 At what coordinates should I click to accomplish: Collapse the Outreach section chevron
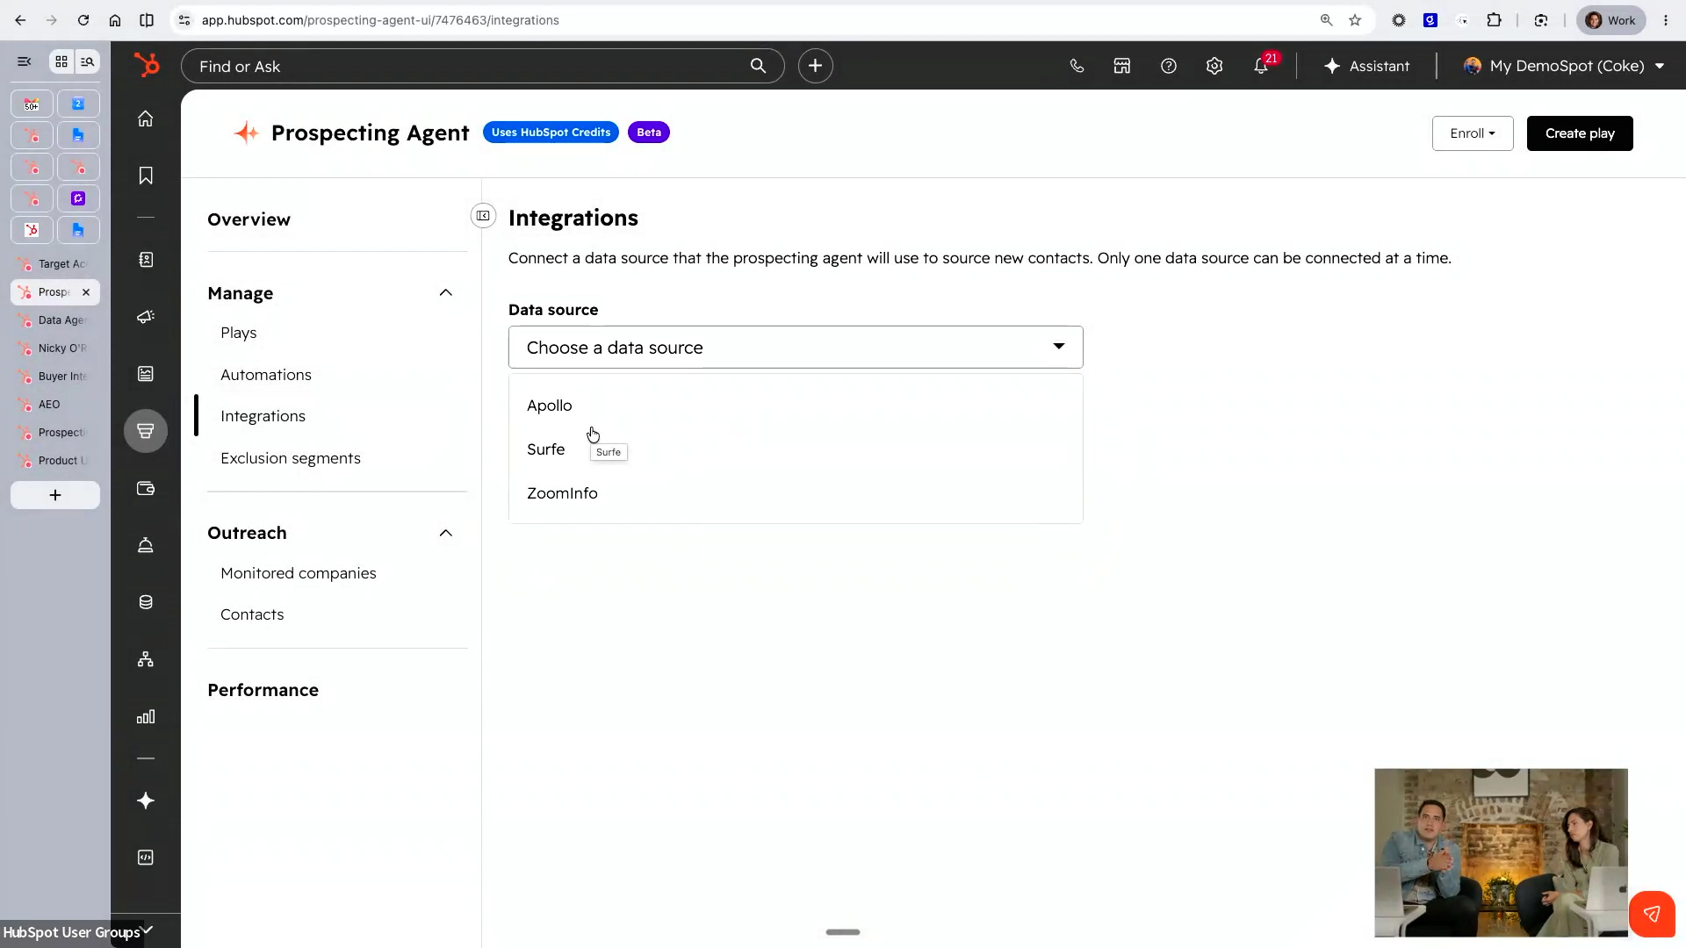coord(446,533)
